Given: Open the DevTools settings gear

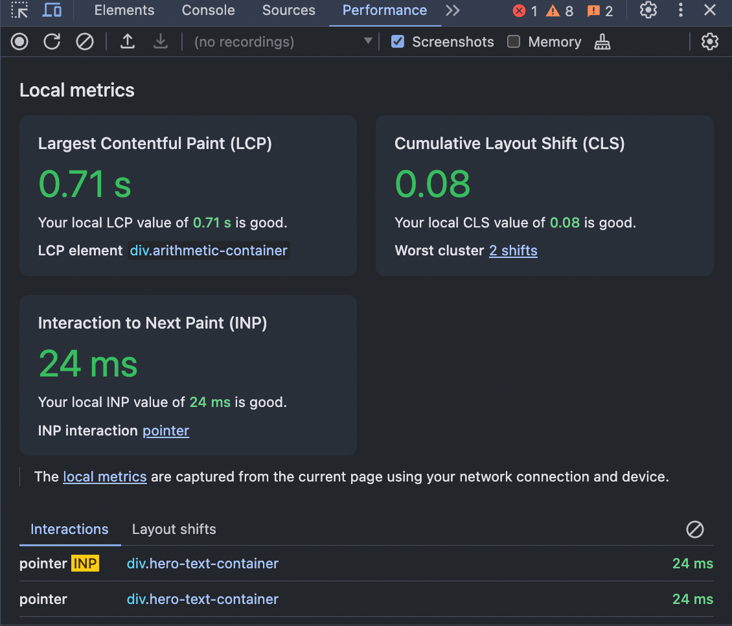Looking at the screenshot, I should 648,10.
